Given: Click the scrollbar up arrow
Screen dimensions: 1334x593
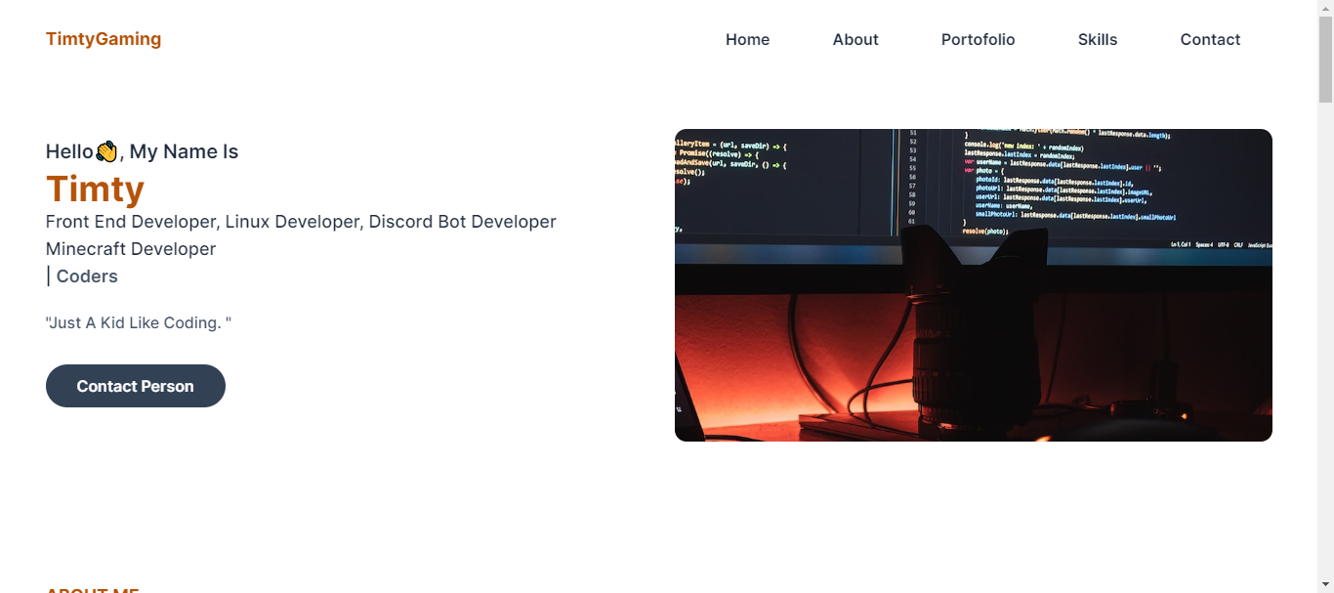Looking at the screenshot, I should pos(1325,8).
